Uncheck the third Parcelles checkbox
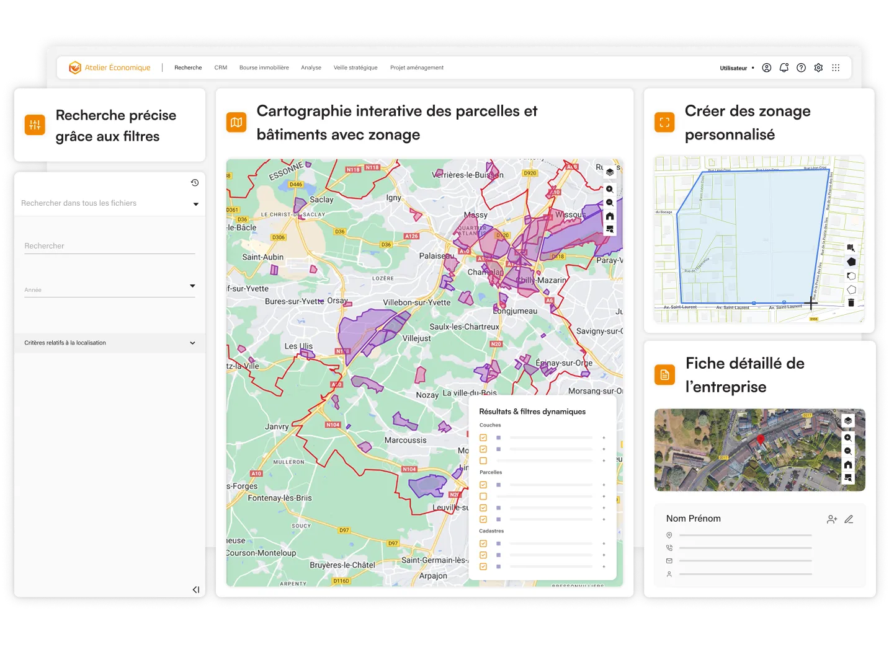Viewport: 889px width, 647px height. click(483, 508)
